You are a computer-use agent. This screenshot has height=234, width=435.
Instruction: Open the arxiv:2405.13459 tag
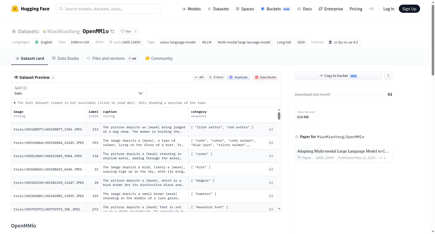125,42
